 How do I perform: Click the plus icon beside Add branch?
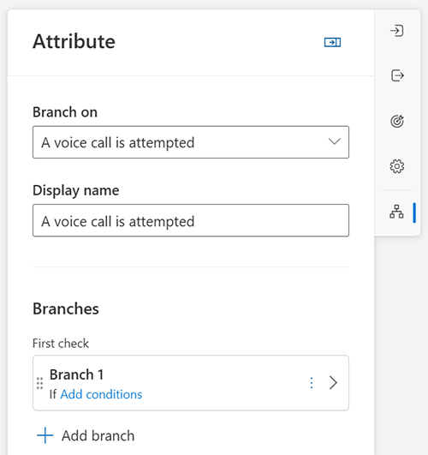pos(45,435)
